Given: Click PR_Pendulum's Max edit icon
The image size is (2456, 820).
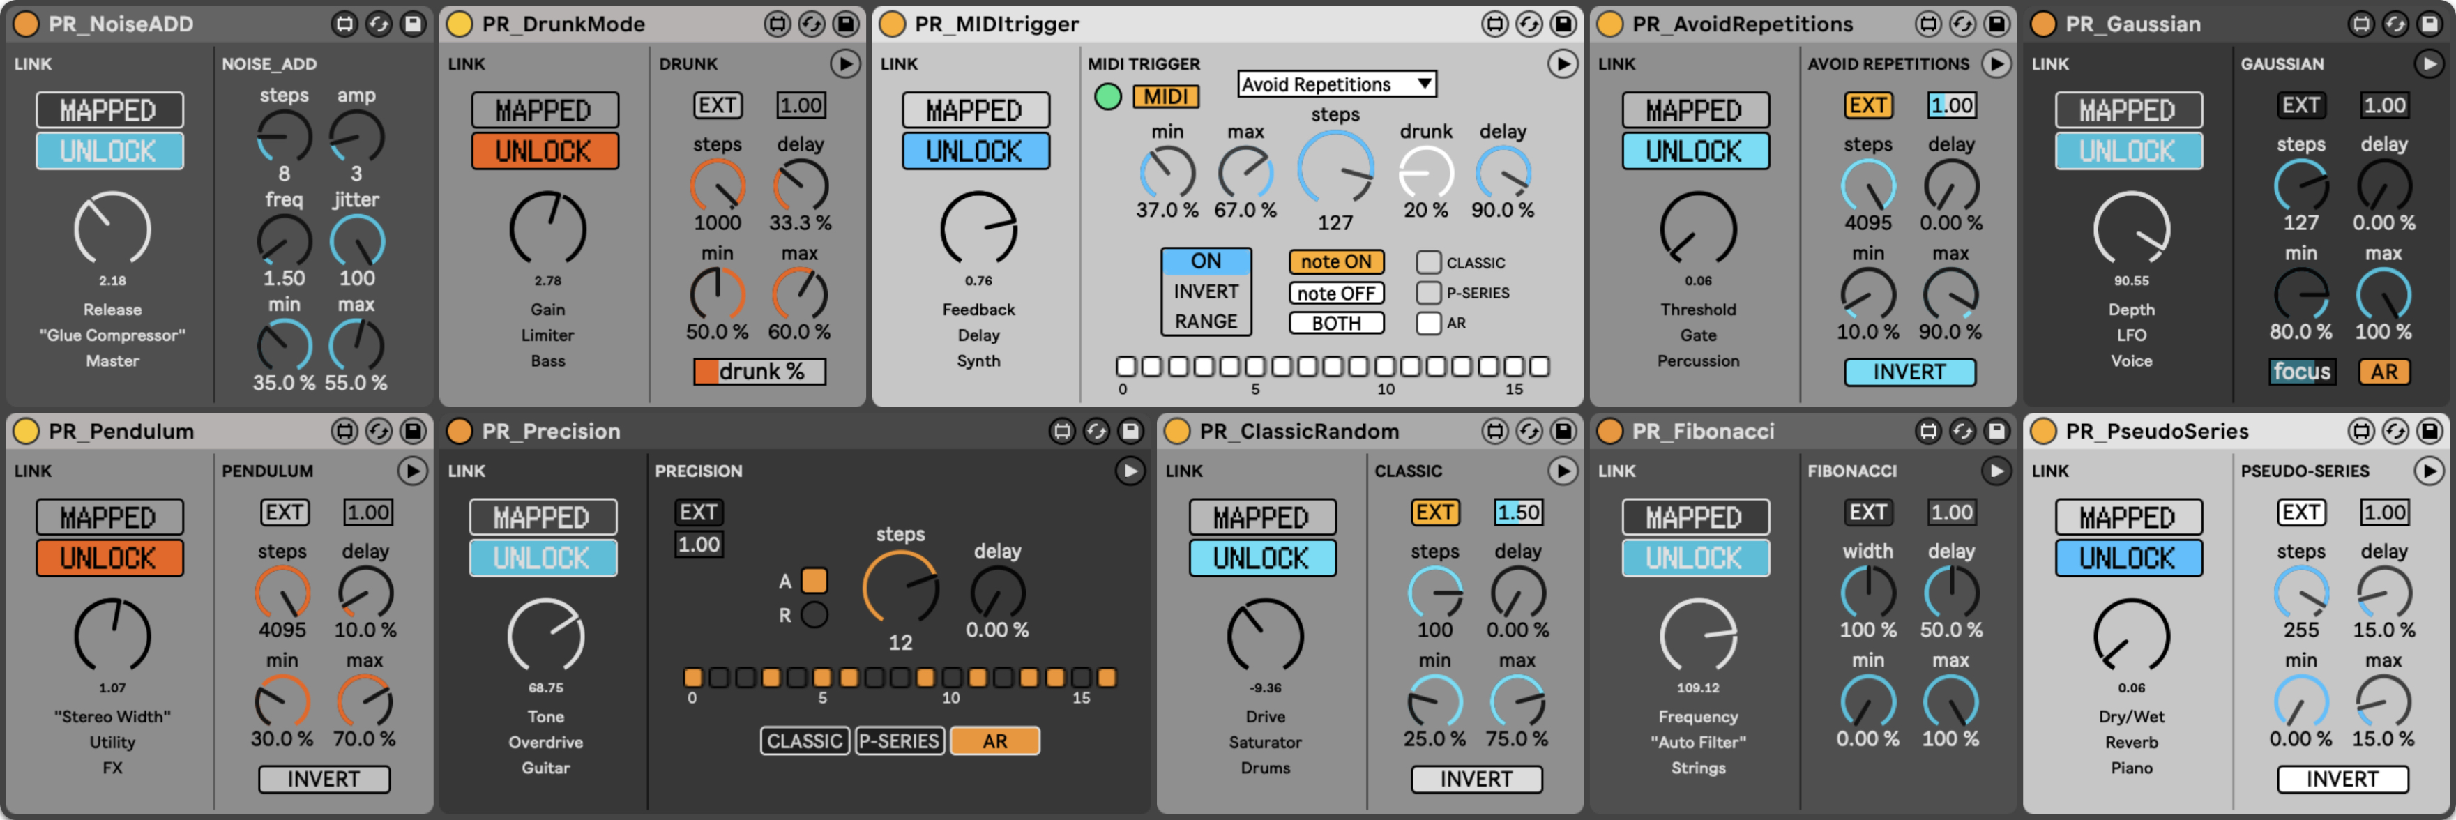Looking at the screenshot, I should pyautogui.click(x=344, y=431).
